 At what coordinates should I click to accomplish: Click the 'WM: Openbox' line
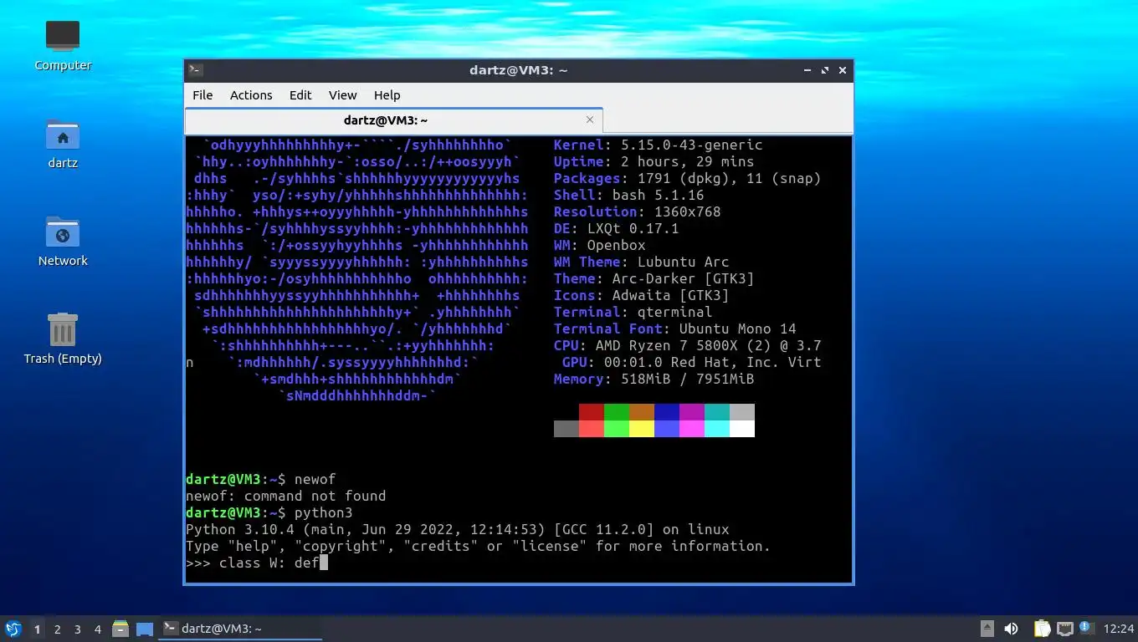(599, 245)
